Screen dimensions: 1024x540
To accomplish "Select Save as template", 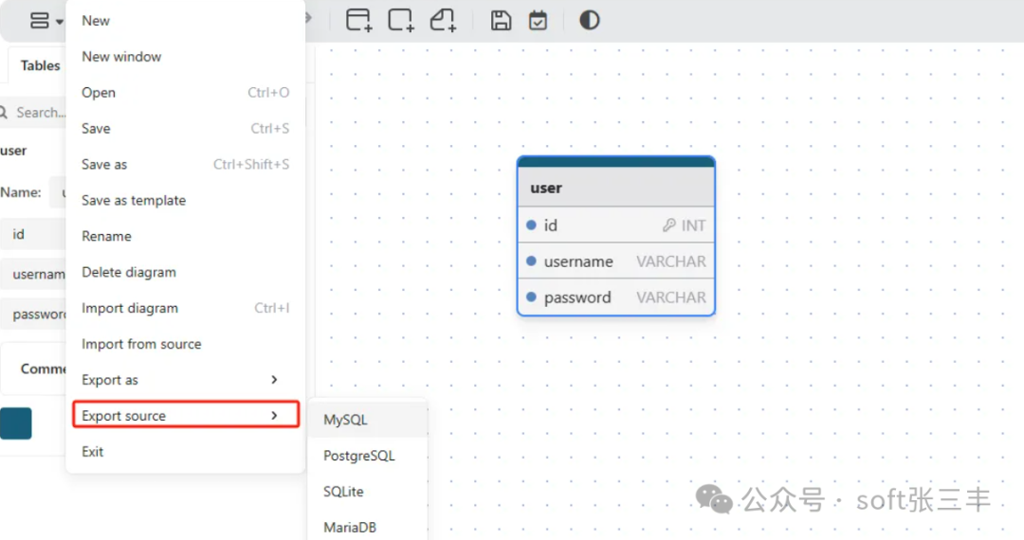I will click(x=186, y=200).
